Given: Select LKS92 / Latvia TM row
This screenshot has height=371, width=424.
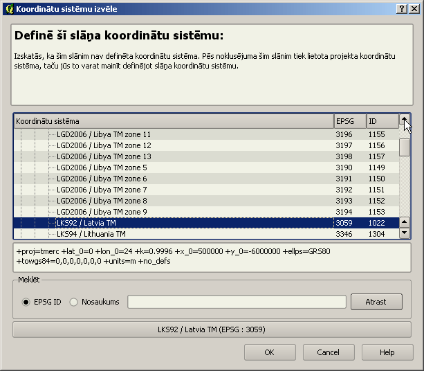Looking at the screenshot, I should [206, 223].
